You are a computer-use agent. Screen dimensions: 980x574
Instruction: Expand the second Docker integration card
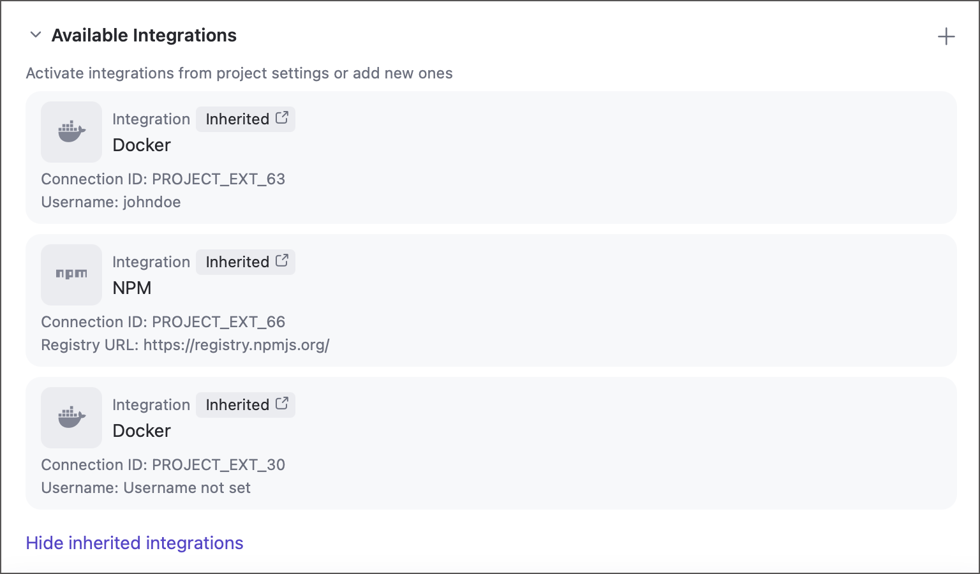click(490, 443)
